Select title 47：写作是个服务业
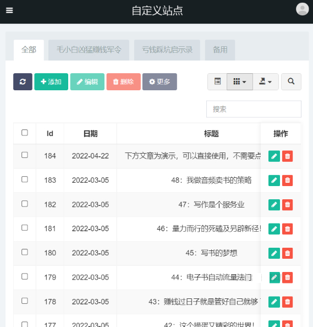Viewport: 313px width, 327px height. 211,205
